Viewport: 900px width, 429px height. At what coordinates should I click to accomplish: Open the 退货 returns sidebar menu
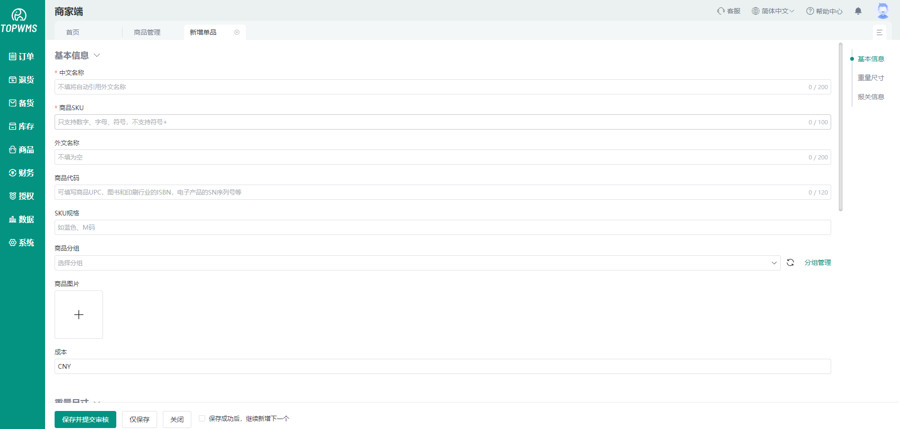point(22,80)
